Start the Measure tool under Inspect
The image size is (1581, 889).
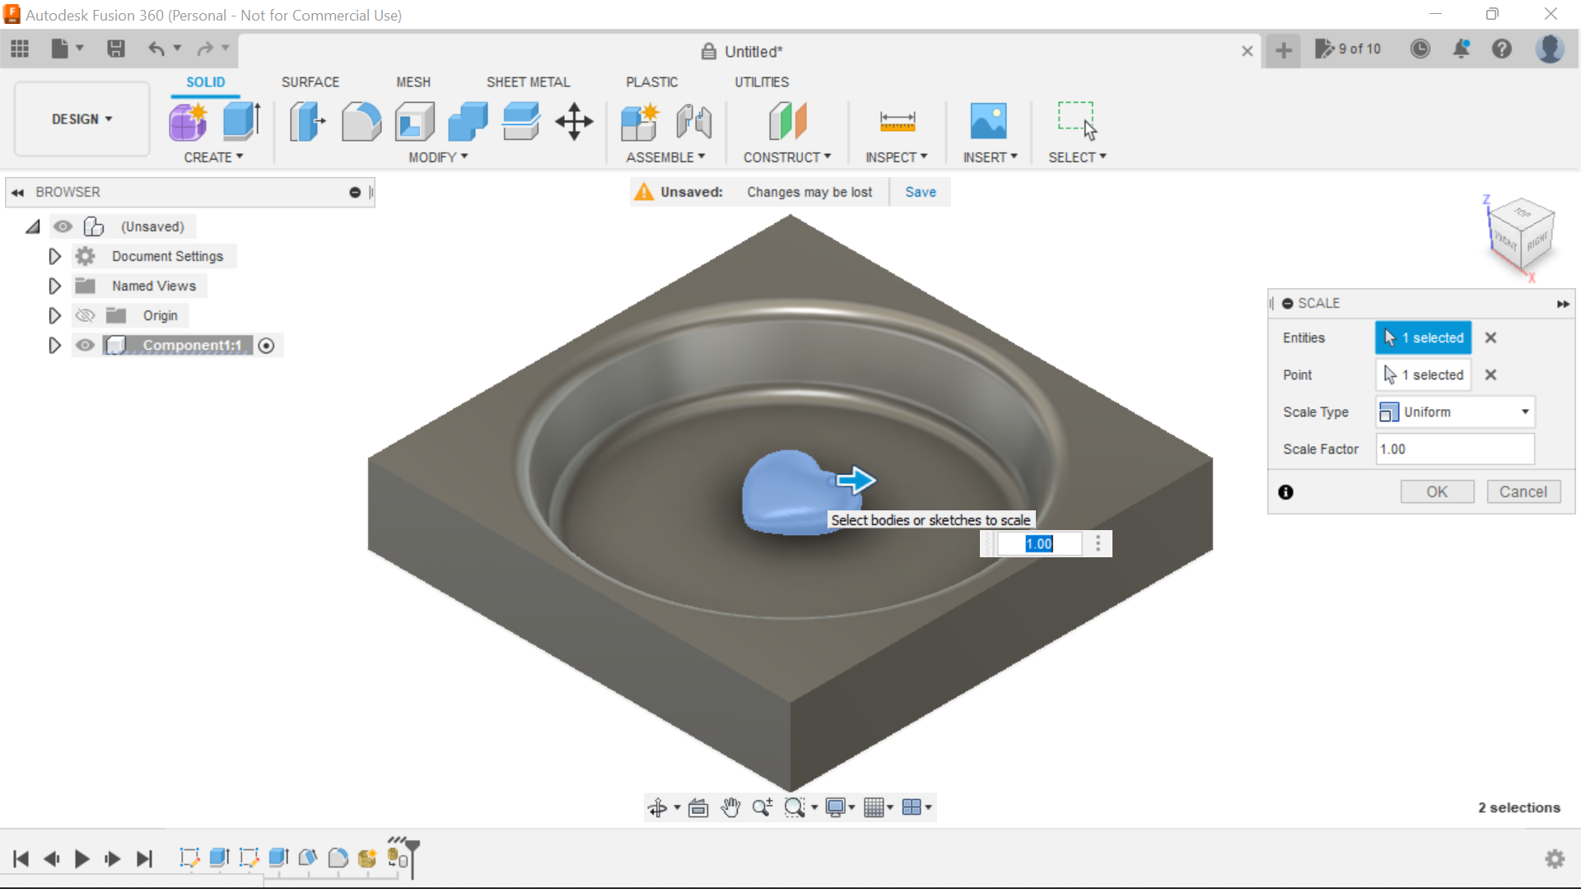pyautogui.click(x=897, y=121)
